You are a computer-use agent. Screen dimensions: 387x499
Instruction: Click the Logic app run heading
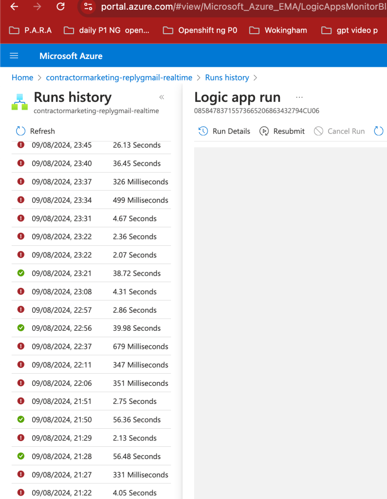pyautogui.click(x=237, y=97)
